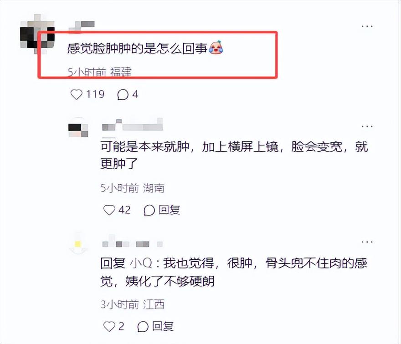401x344 pixels.
Task: Click the blurred username of top commenter
Action: coord(82,26)
